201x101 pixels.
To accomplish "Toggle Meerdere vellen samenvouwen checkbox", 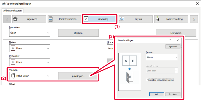I will tap(147, 80).
